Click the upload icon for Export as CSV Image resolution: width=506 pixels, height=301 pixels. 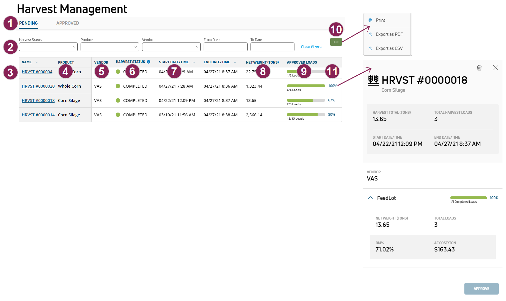(370, 48)
